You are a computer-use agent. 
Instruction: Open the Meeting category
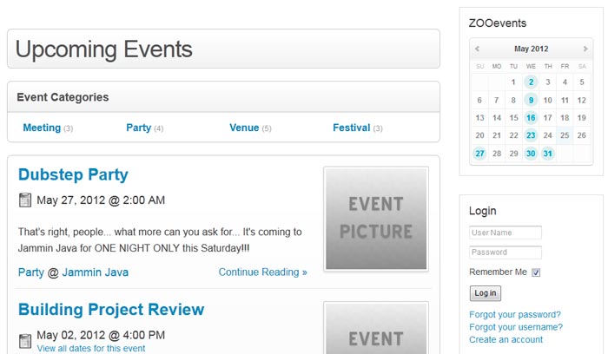pyautogui.click(x=42, y=128)
